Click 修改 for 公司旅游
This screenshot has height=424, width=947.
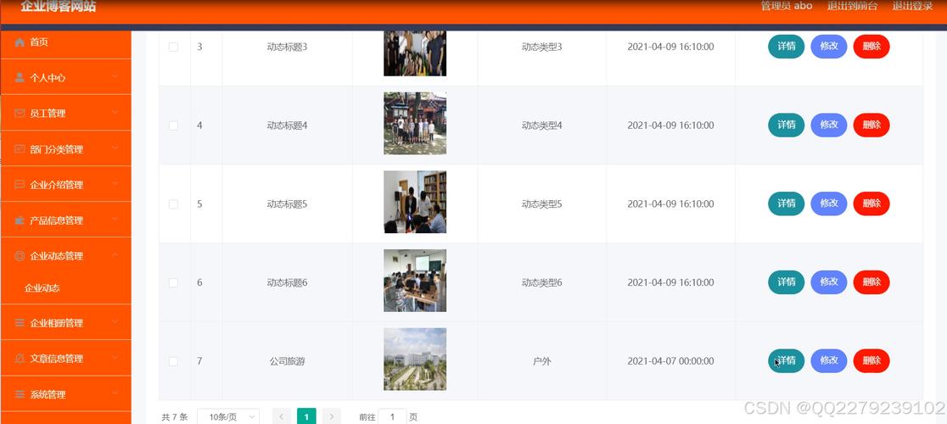828,360
